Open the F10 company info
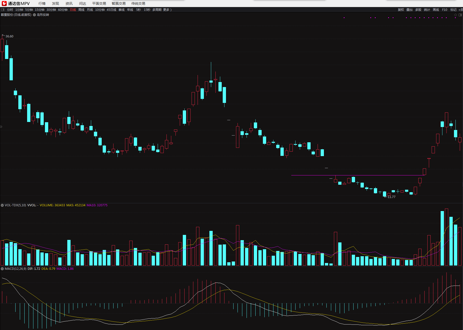The image size is (463, 330). point(445,10)
